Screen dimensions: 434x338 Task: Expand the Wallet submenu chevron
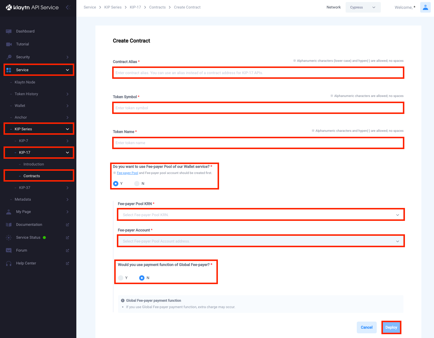68,106
